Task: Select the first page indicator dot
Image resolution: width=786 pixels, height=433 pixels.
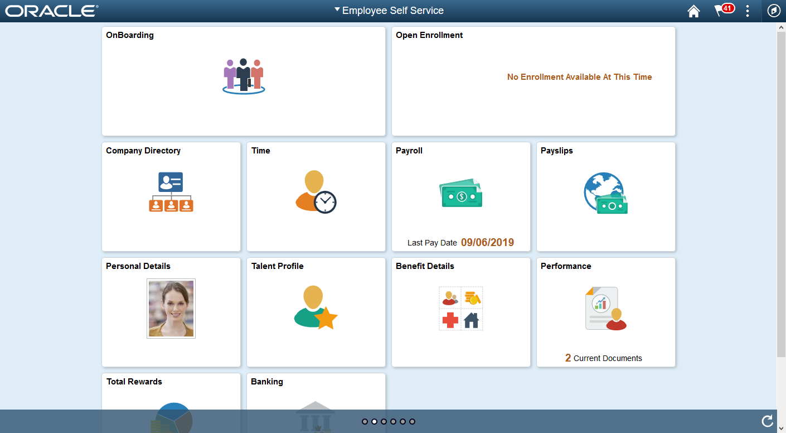Action: (365, 422)
